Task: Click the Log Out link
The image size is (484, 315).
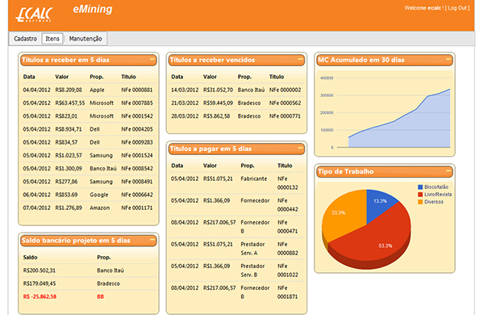Action: coord(457,8)
